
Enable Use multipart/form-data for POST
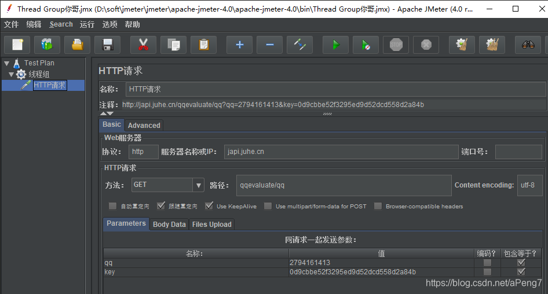[268, 206]
